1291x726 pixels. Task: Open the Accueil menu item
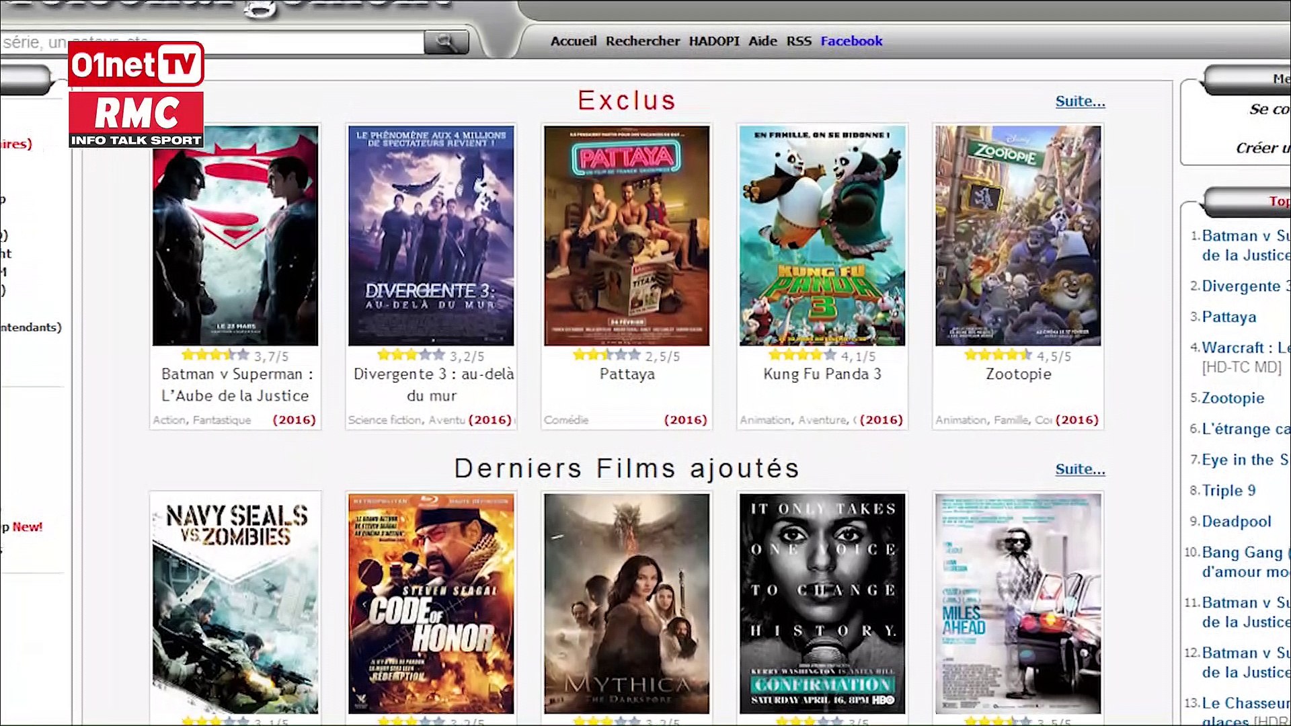pos(574,41)
